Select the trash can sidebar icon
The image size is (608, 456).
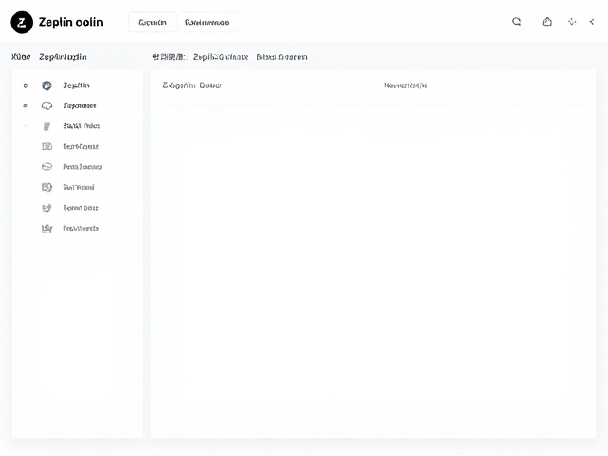47,126
